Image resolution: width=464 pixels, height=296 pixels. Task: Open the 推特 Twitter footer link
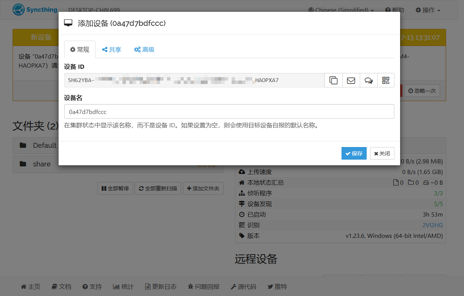pyautogui.click(x=277, y=287)
